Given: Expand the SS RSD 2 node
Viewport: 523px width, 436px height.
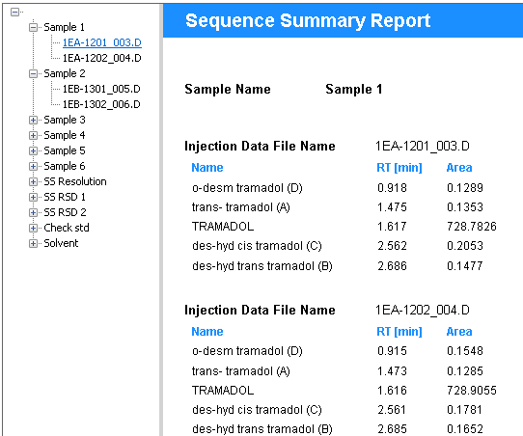Looking at the screenshot, I should (33, 212).
